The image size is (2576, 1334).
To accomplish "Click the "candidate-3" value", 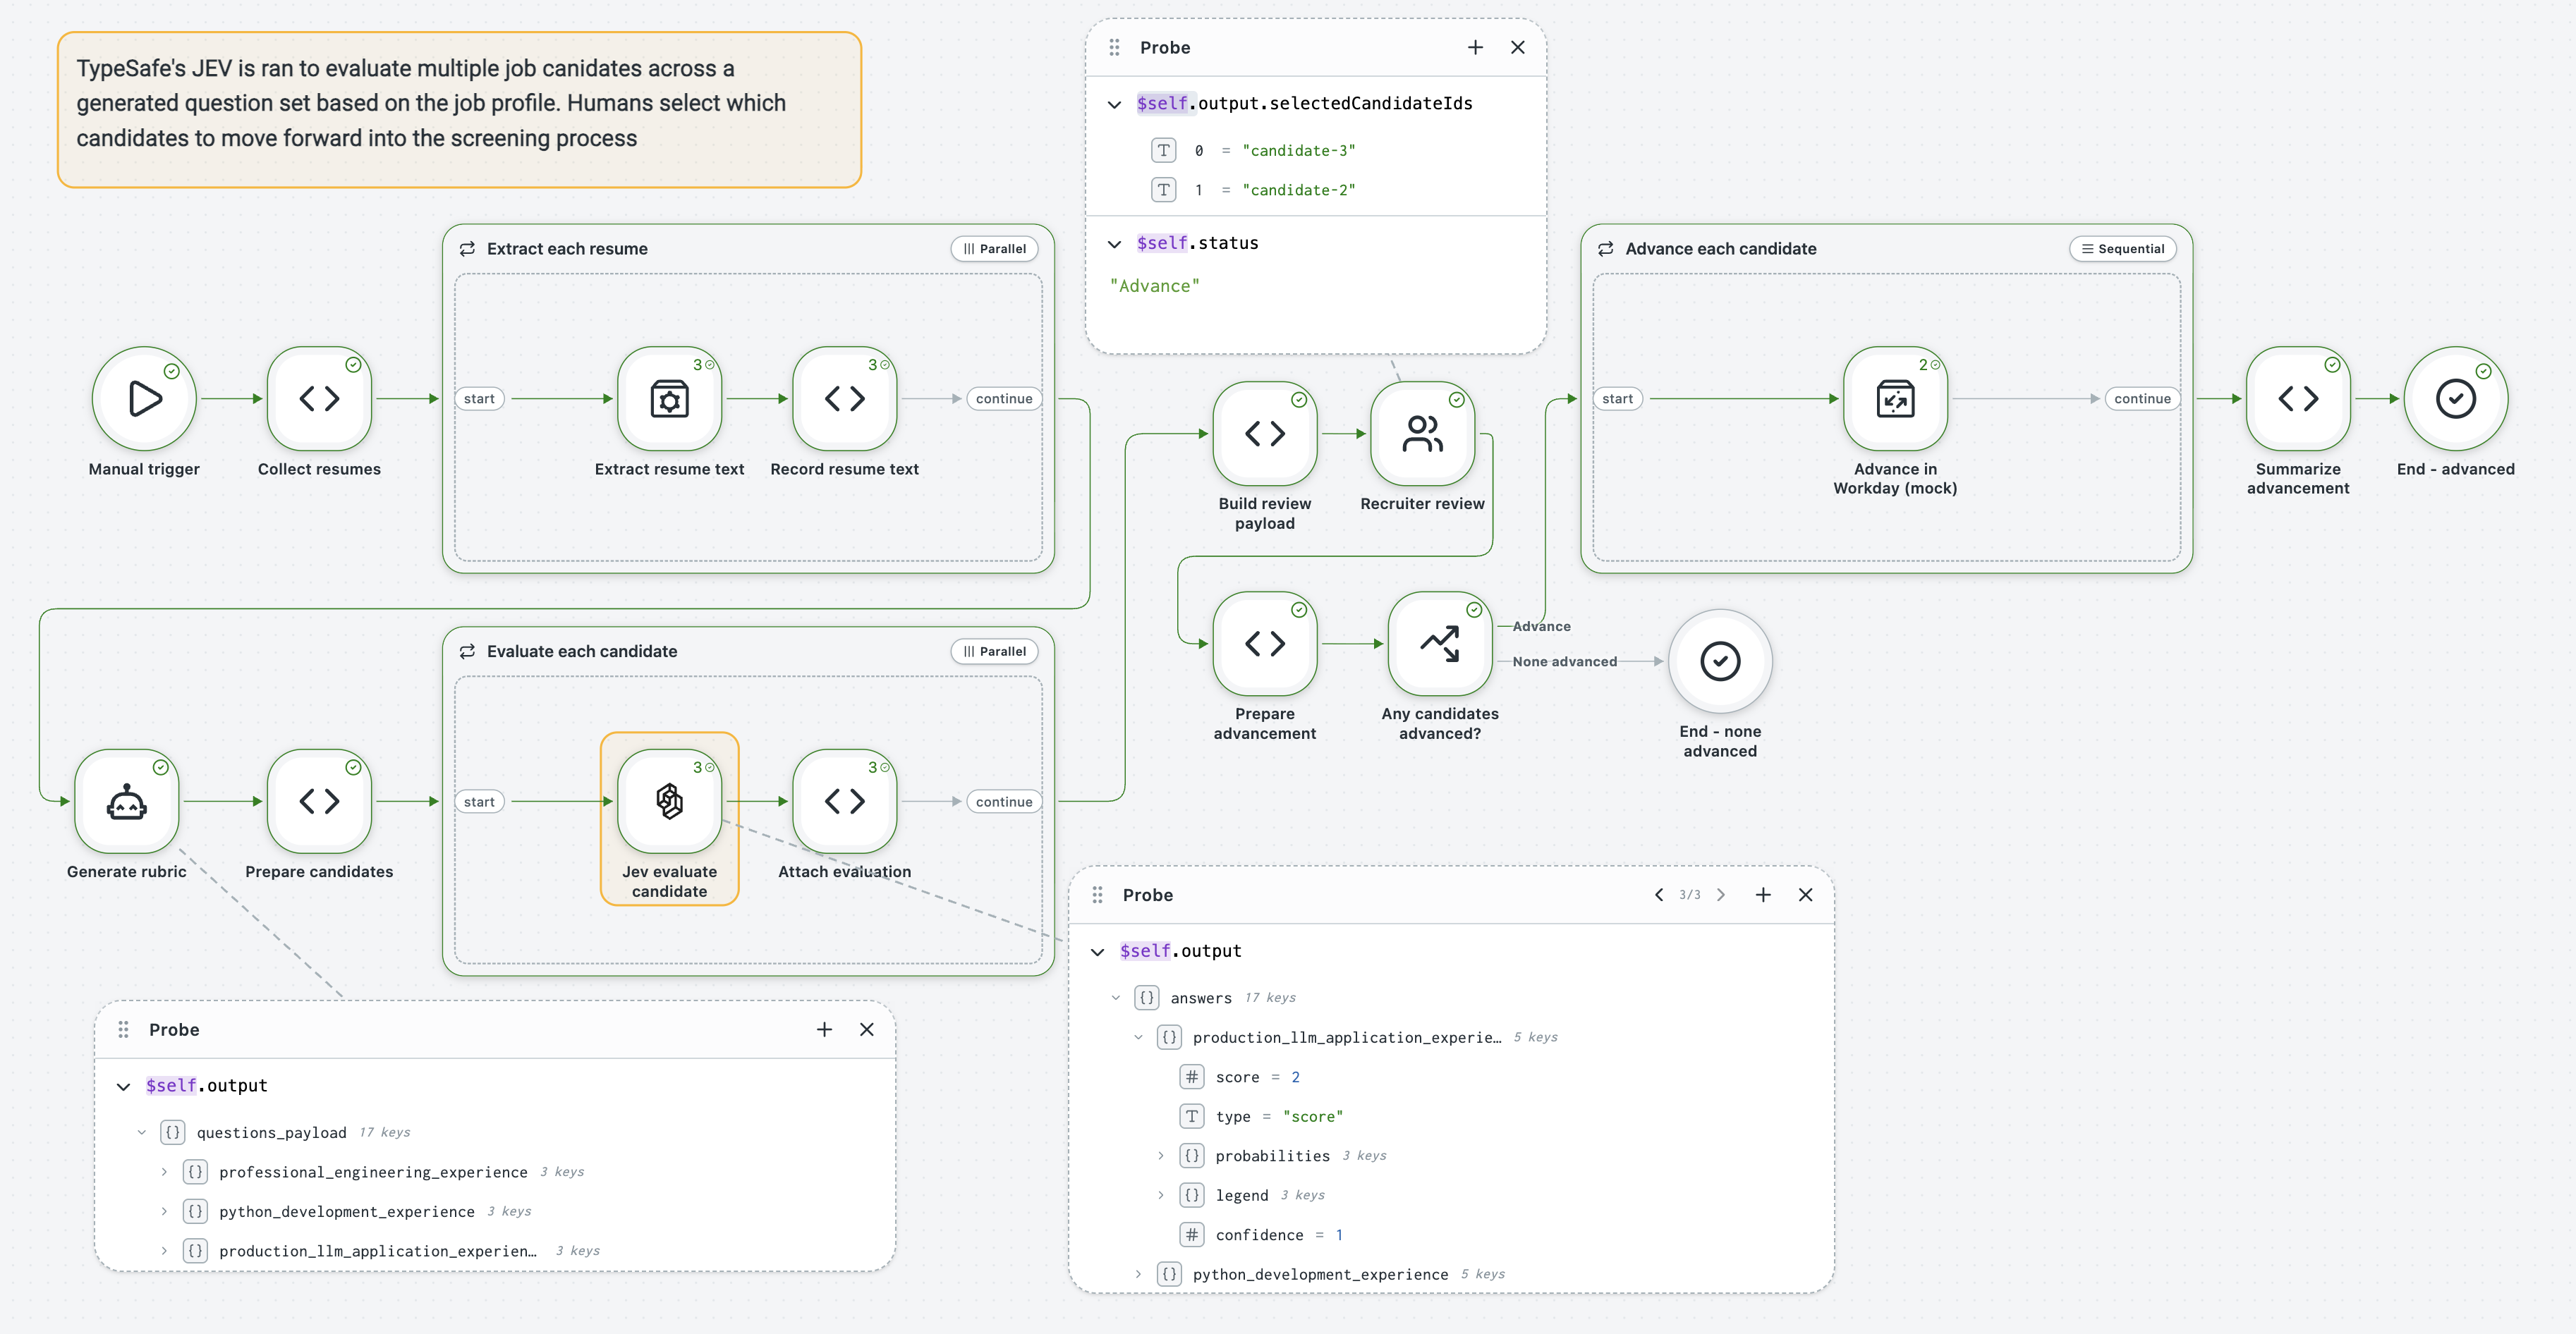I will click(x=1299, y=151).
